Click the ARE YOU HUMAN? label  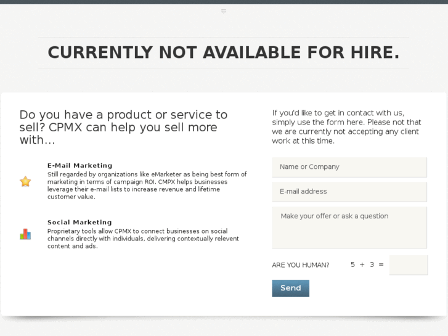pyautogui.click(x=301, y=265)
